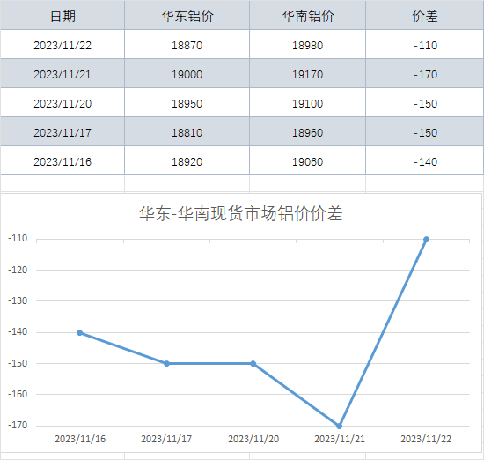Select cell with value 19000
Screen dimensions: 484x460
pos(187,73)
